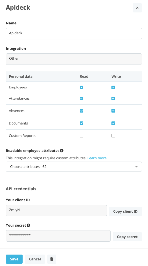Click the Copy secret button
This screenshot has width=148, height=266.
127,237
